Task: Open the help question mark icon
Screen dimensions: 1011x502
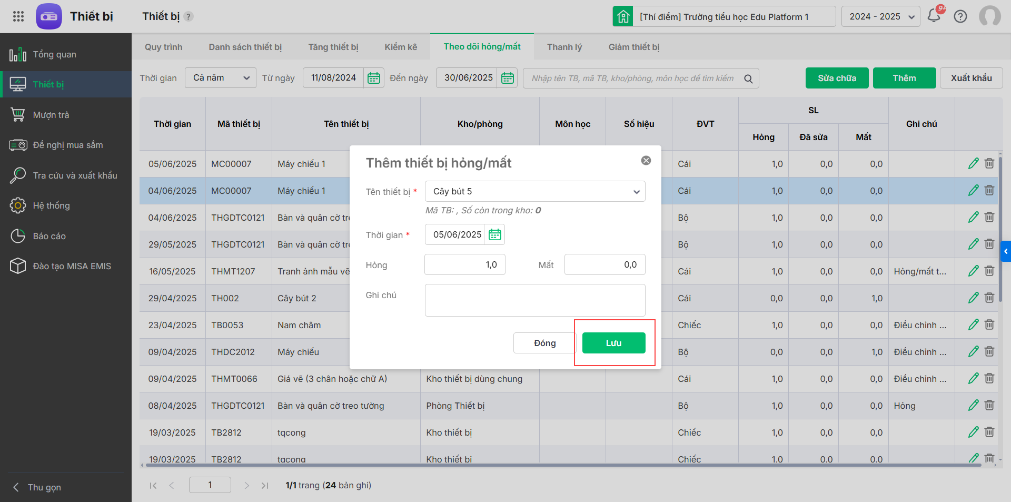Action: pos(960,16)
